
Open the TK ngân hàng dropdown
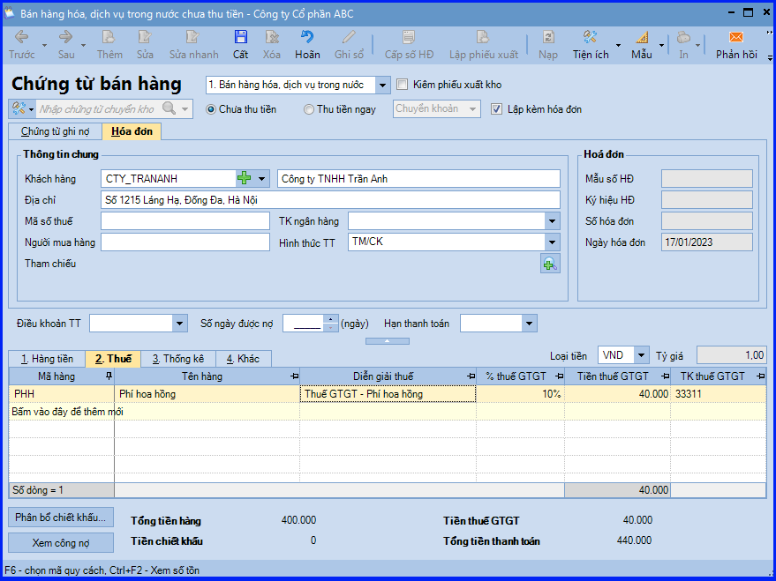(x=553, y=221)
